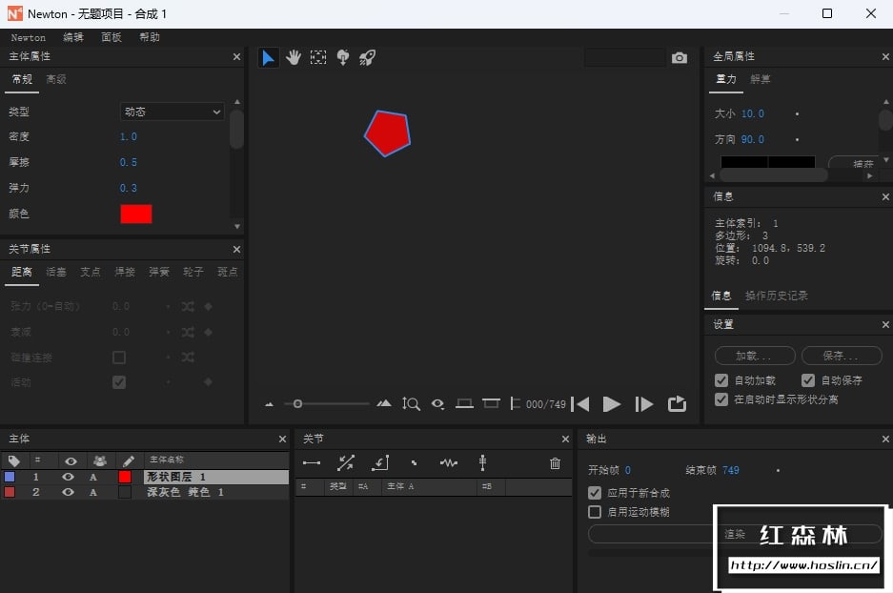Image resolution: width=893 pixels, height=593 pixels.
Task: Click the 加载... button
Action: pos(755,356)
